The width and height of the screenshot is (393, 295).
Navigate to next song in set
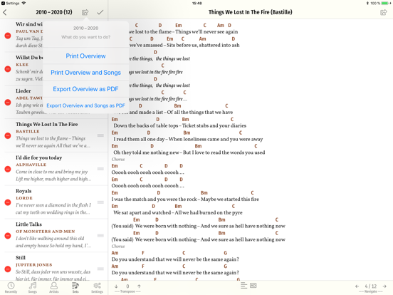click(384, 286)
